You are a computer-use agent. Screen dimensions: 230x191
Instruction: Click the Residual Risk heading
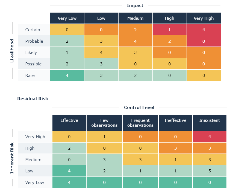[x=33, y=99]
